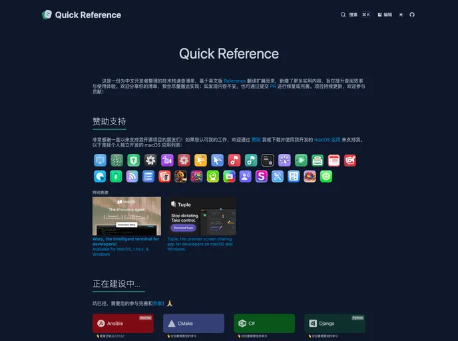The height and width of the screenshot is (341, 458).
Task: Click 'Warp, the intelligent terminal for developers!' link
Action: pos(126,241)
